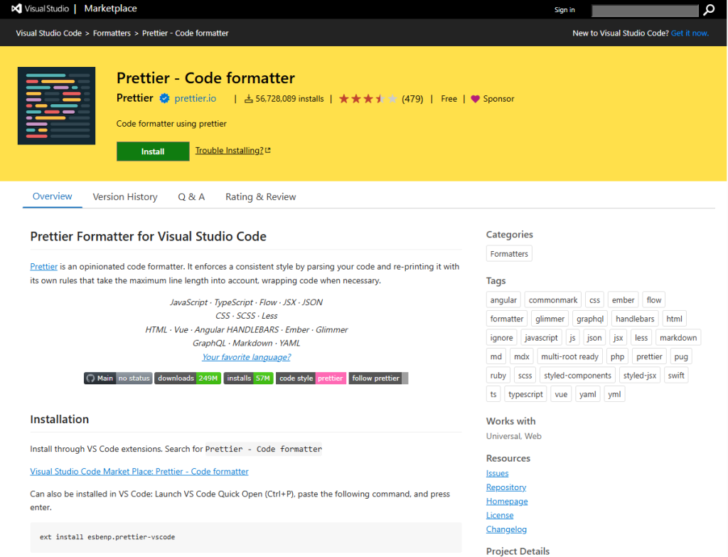Screen dimensions: 728x557
Task: Open the Your favorite language? link
Action: pos(246,357)
